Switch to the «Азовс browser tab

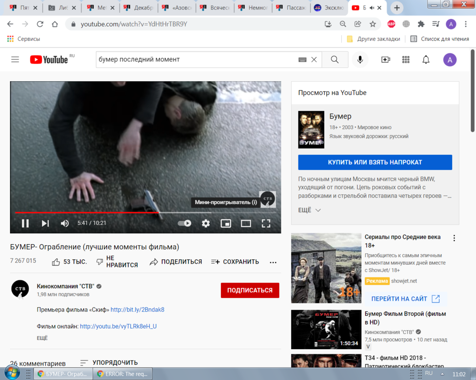[177, 8]
